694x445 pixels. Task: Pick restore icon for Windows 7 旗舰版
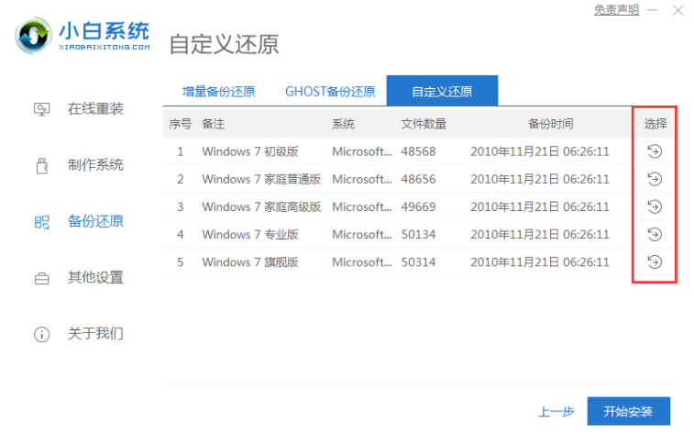[x=655, y=261]
